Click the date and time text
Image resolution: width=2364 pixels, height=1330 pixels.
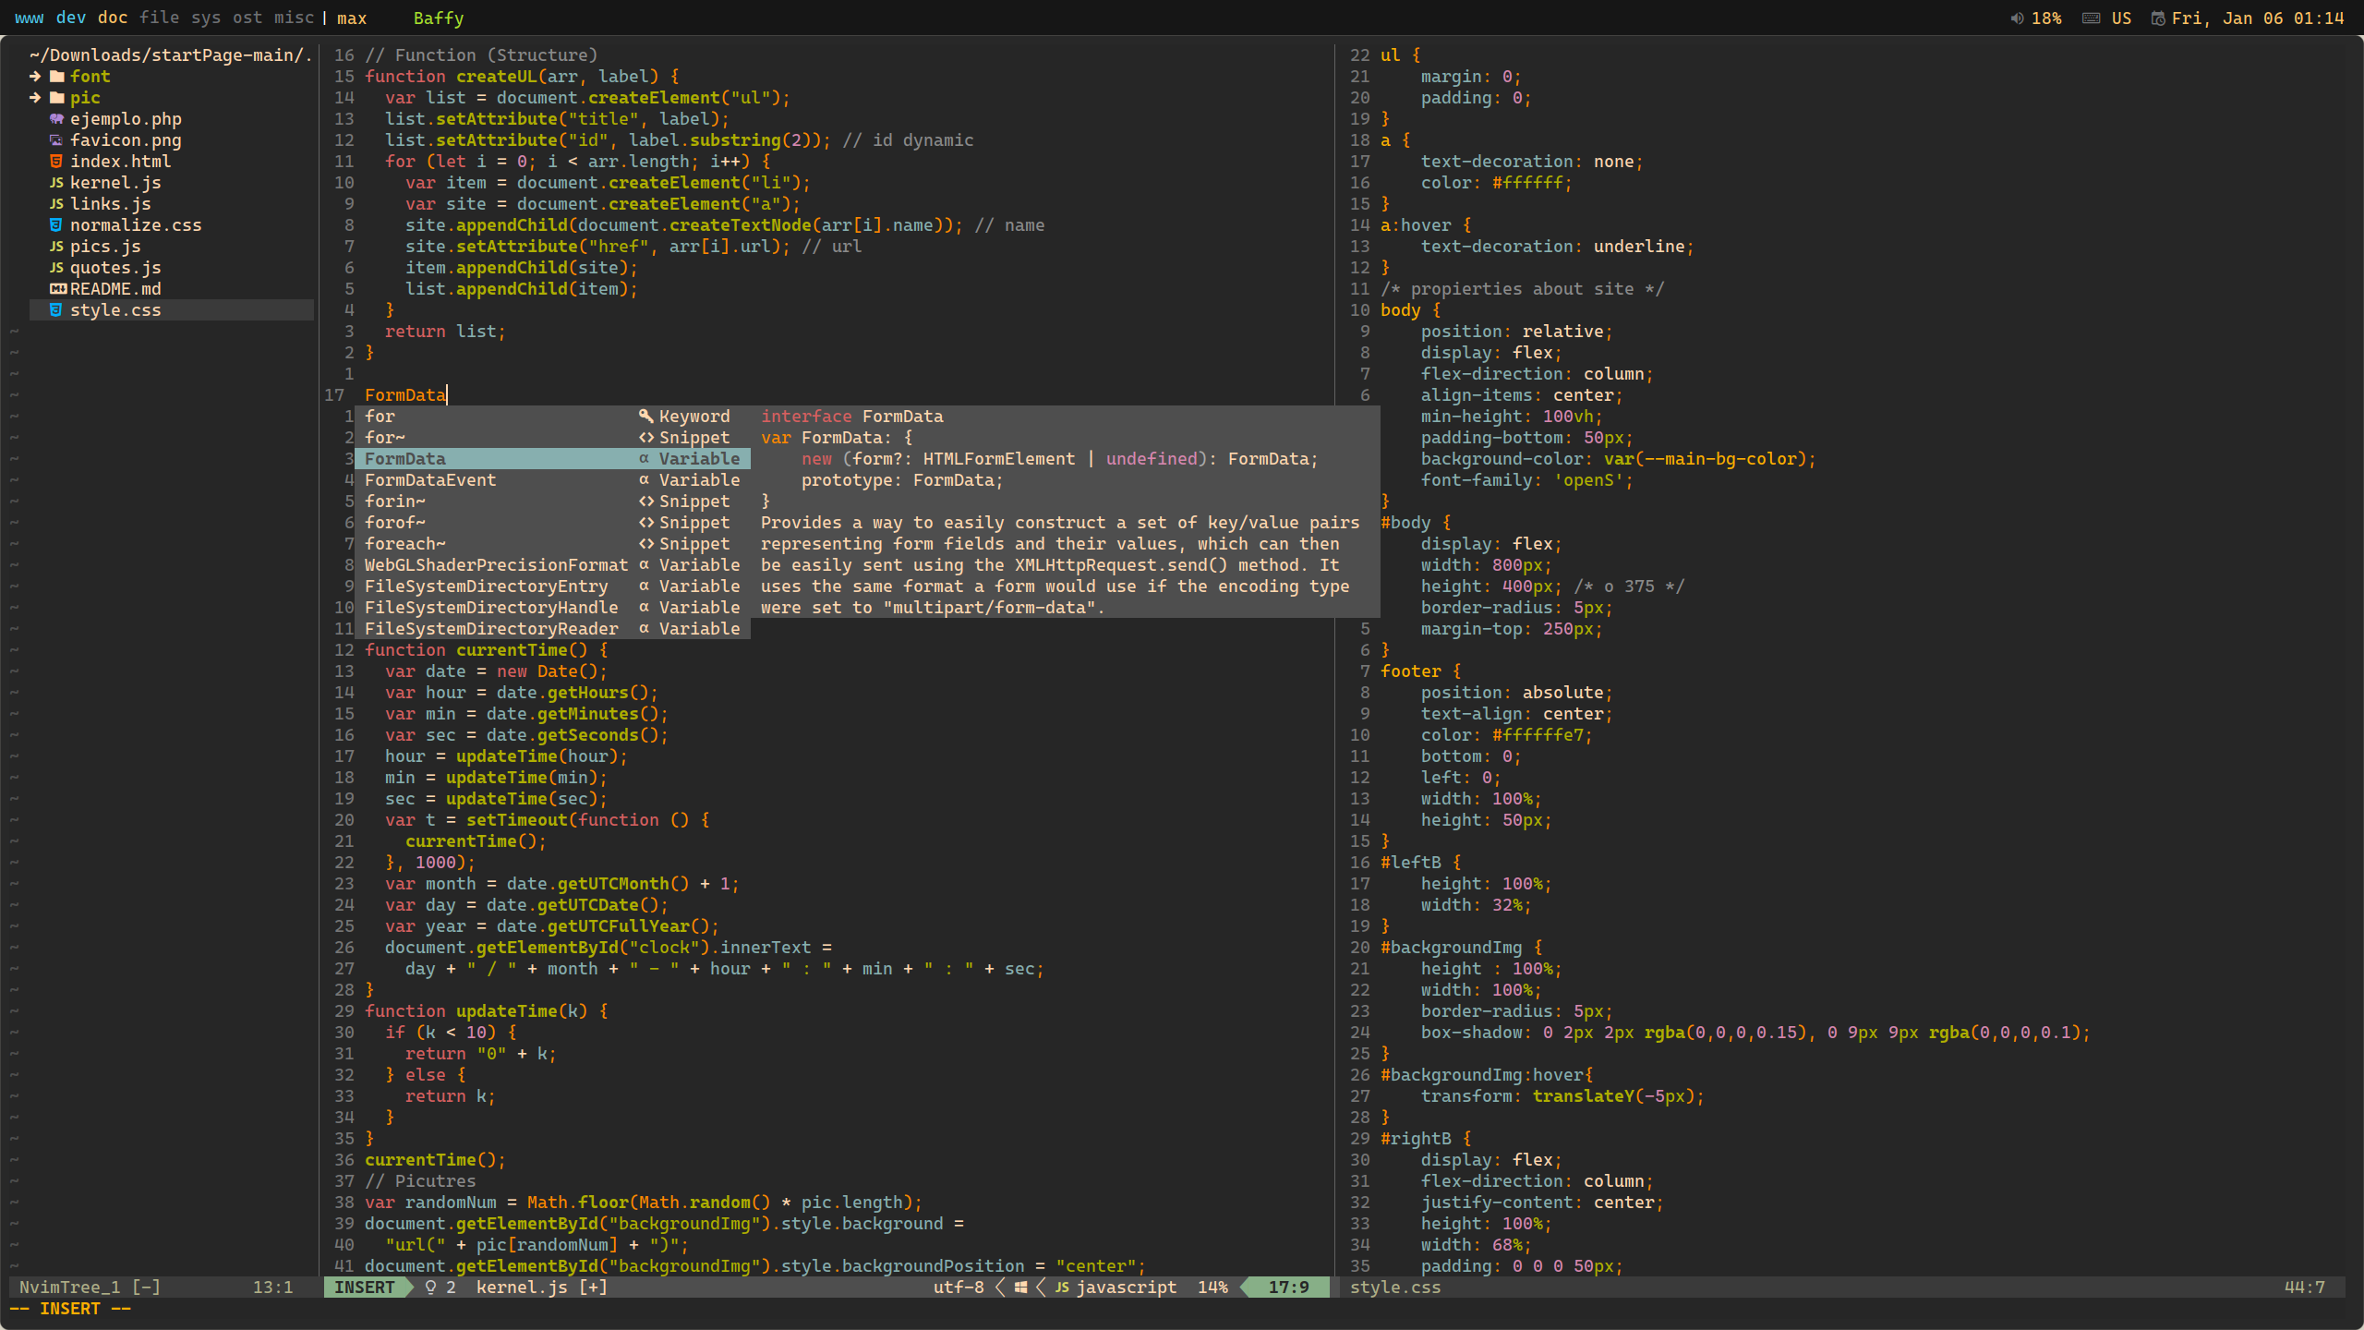click(x=2258, y=18)
